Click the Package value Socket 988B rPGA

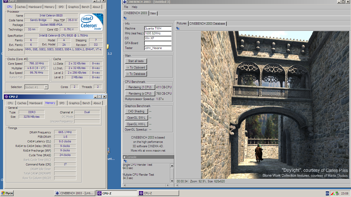51,25
